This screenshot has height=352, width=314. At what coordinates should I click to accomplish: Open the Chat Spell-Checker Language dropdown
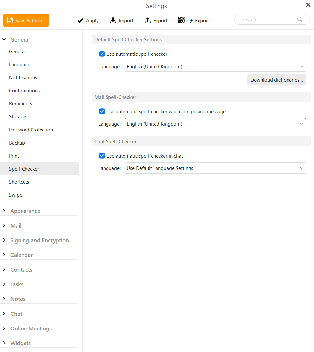pos(215,168)
